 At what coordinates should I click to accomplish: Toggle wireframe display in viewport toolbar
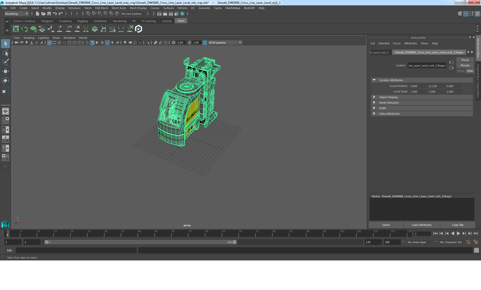tap(87, 43)
